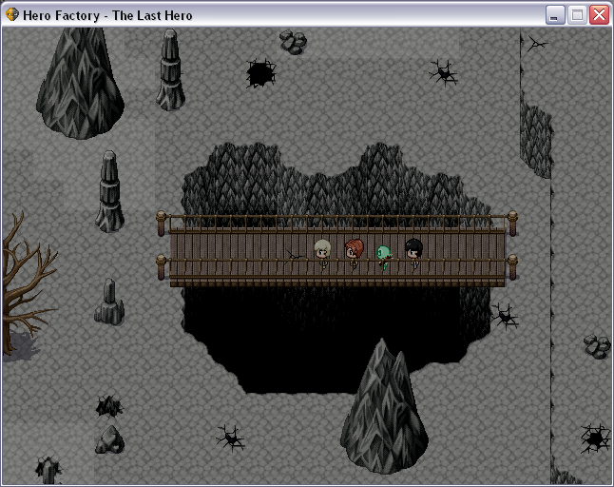Minimize the Hero Factory window
The height and width of the screenshot is (487, 614).
tap(554, 15)
